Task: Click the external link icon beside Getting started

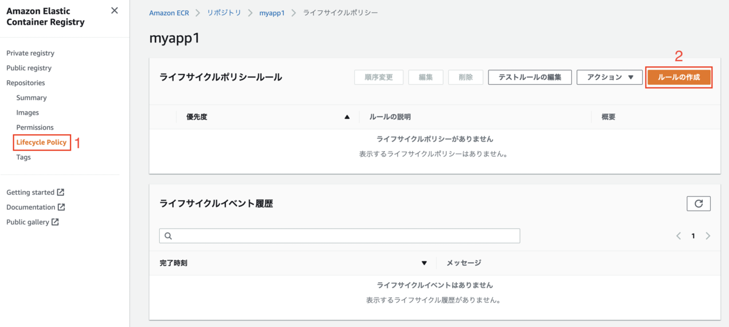Action: (61, 192)
